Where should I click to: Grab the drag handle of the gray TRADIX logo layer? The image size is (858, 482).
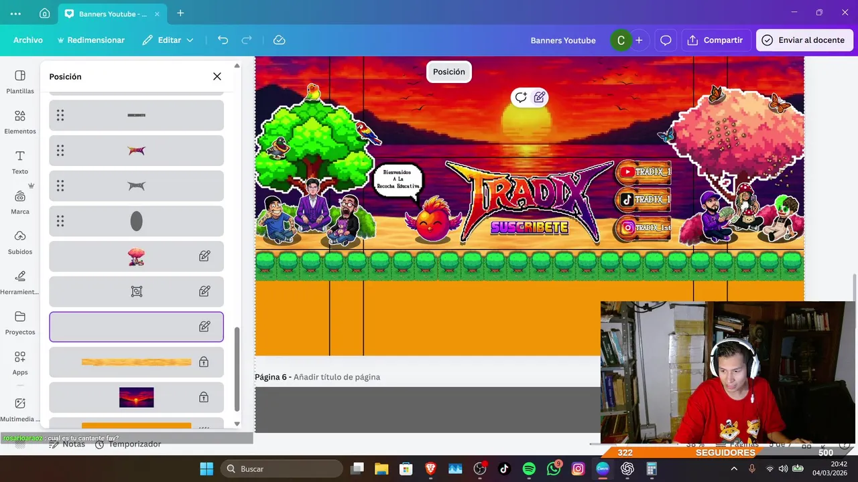[x=60, y=186]
